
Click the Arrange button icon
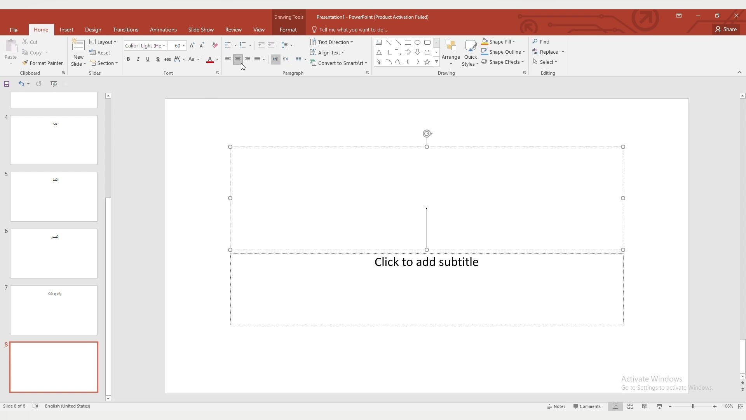click(451, 46)
